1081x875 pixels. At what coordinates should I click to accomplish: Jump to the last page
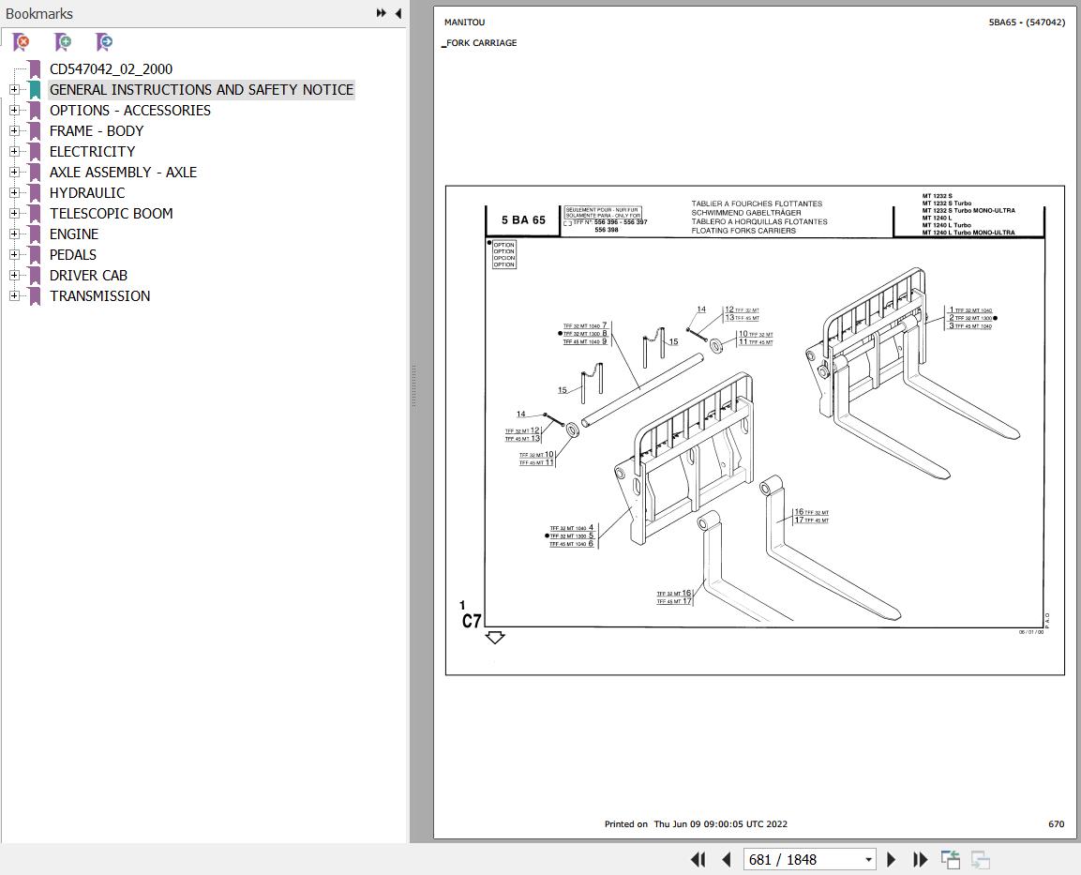pyautogui.click(x=920, y=860)
